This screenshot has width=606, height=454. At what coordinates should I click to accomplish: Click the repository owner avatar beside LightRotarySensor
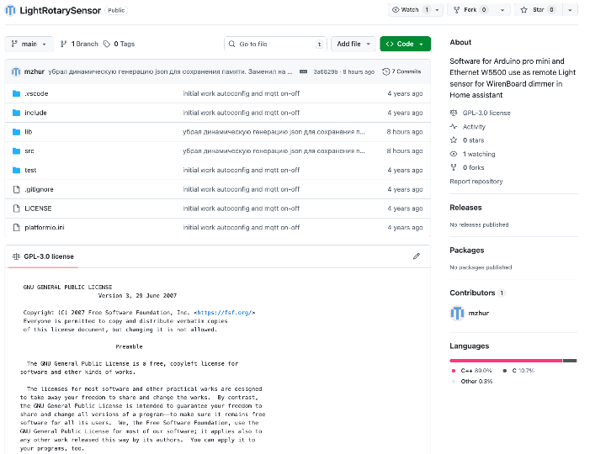(10, 10)
